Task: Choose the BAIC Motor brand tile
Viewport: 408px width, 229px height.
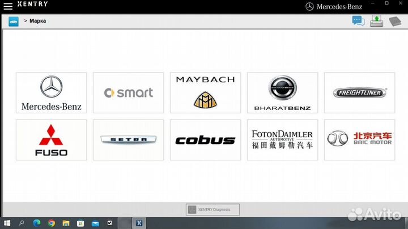Action: coord(359,139)
